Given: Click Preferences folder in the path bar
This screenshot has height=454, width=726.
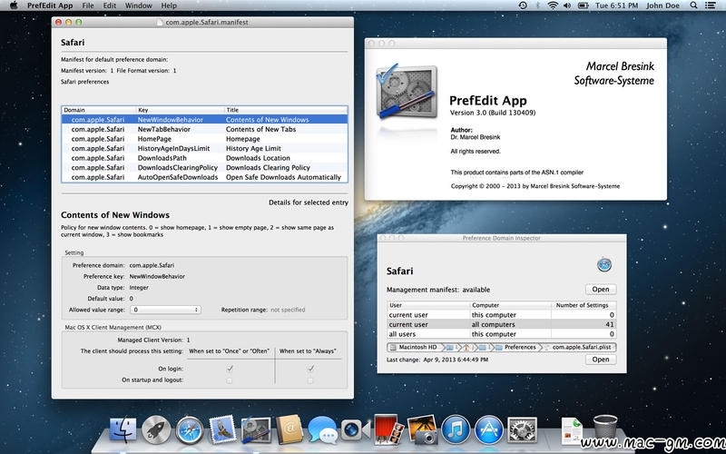Looking at the screenshot, I should (x=515, y=347).
